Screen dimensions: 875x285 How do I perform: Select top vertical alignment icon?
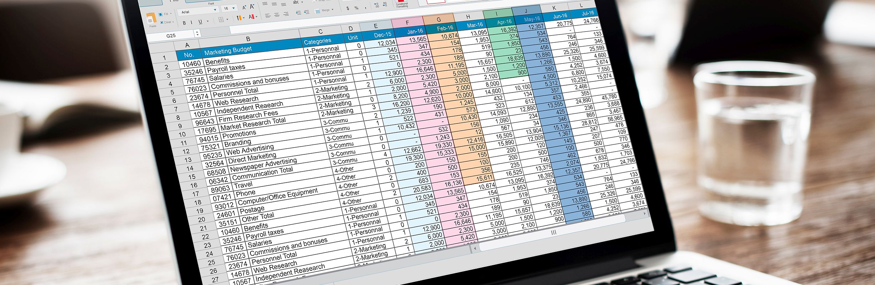click(x=265, y=4)
